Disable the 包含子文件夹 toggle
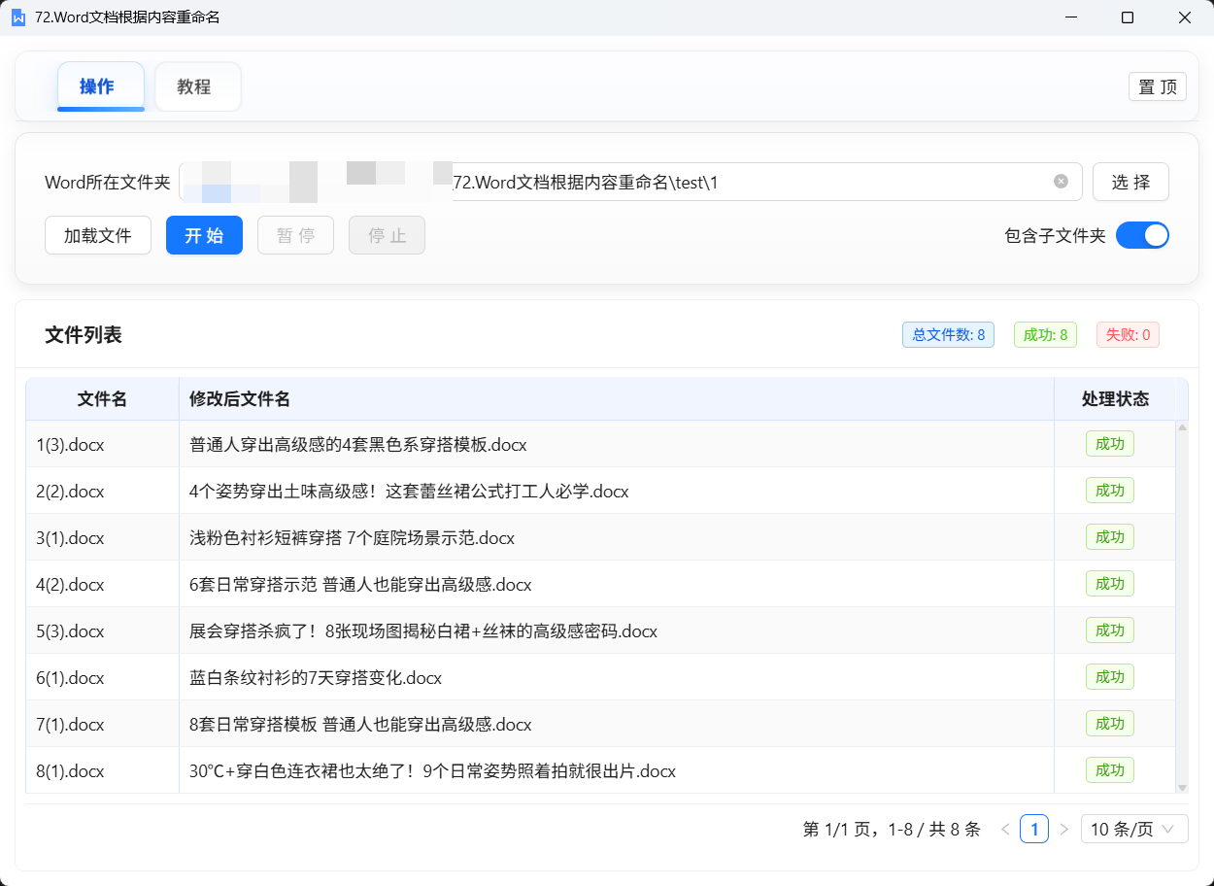Image resolution: width=1214 pixels, height=886 pixels. tap(1143, 235)
